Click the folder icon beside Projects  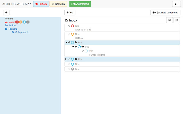point(6,29)
